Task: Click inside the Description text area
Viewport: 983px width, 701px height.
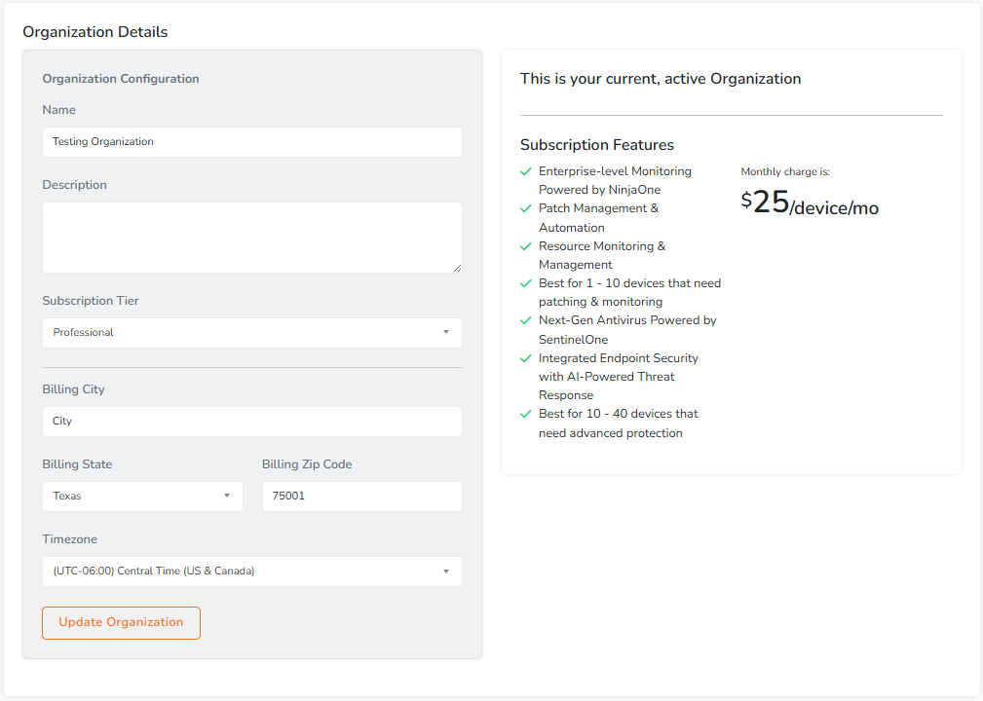Action: click(x=251, y=238)
